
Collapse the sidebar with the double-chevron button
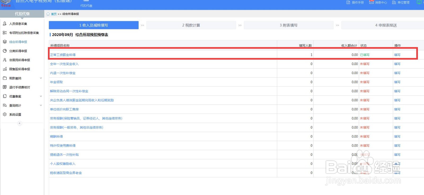click(x=20, y=123)
